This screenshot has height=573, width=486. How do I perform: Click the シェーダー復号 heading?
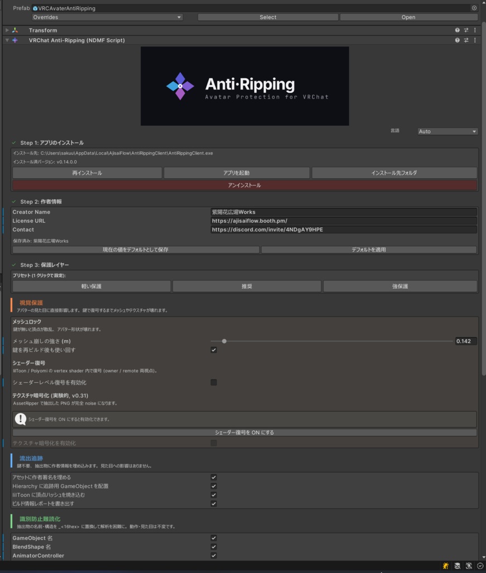(x=29, y=363)
